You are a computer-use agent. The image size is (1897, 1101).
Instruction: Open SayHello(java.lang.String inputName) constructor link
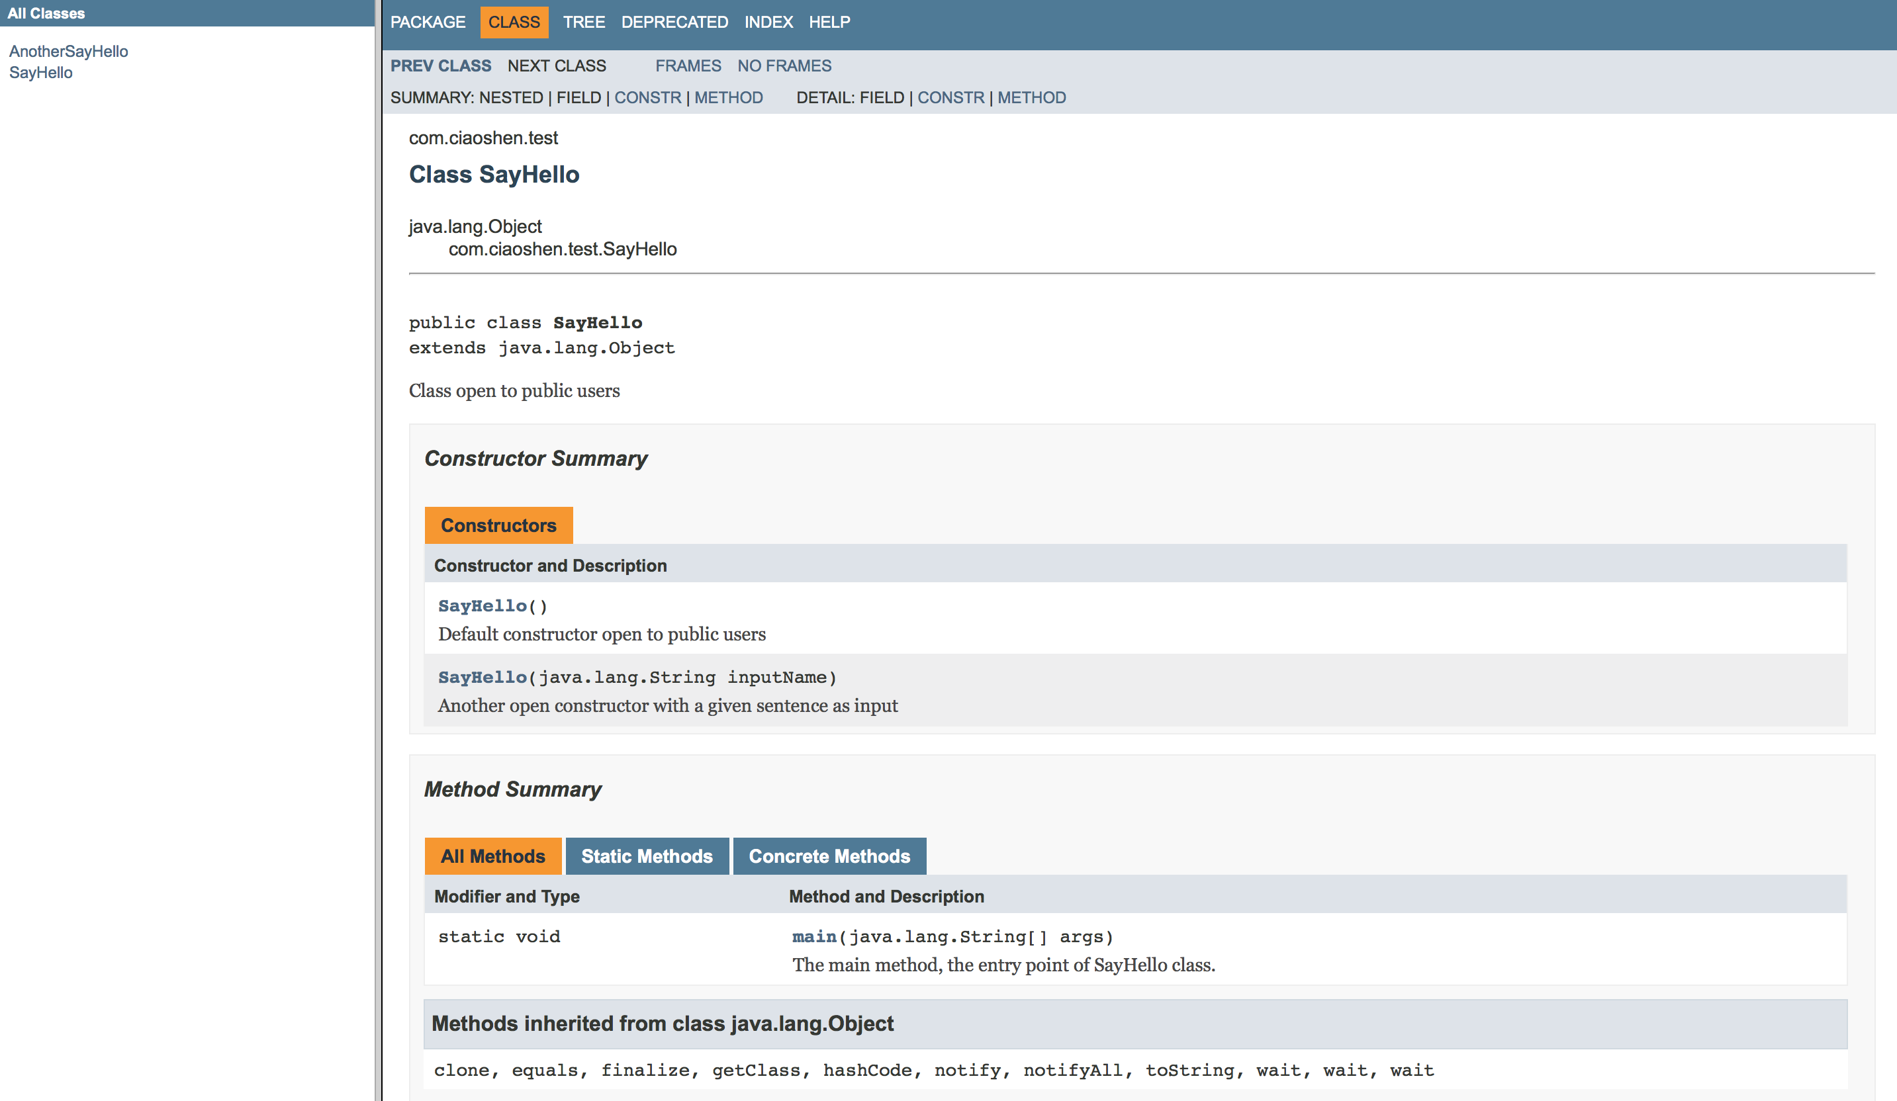click(483, 678)
